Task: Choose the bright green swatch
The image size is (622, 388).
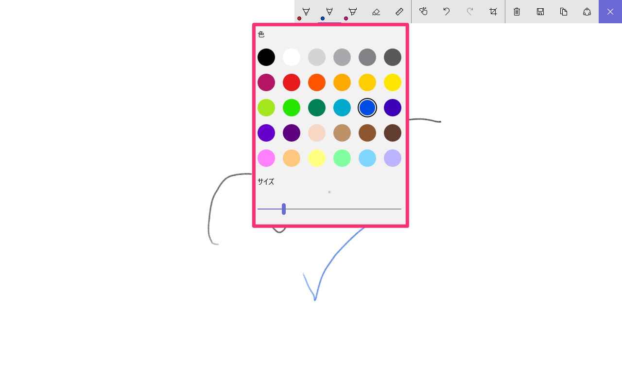Action: 292,108
